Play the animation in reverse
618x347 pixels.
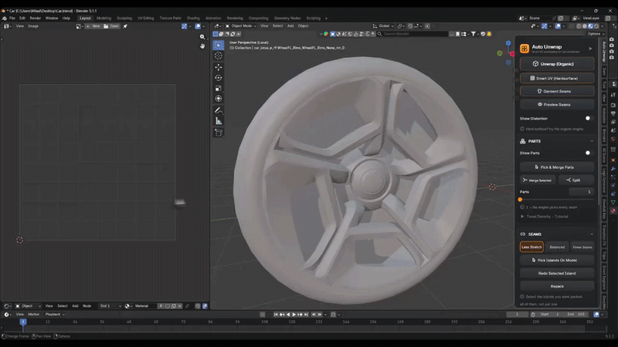tap(288, 315)
